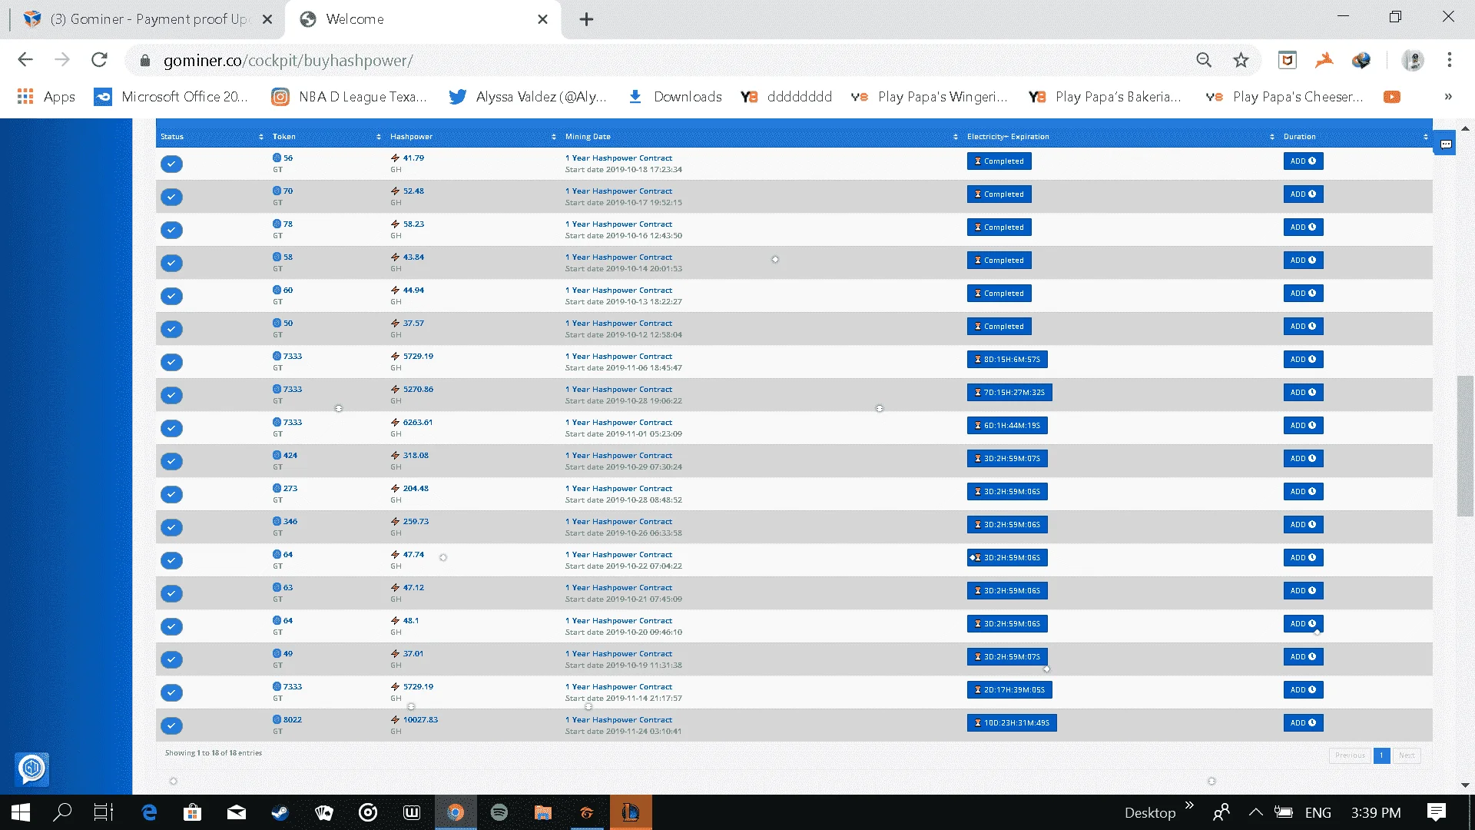The width and height of the screenshot is (1475, 830).
Task: Close the Welcome tab
Action: click(x=543, y=19)
